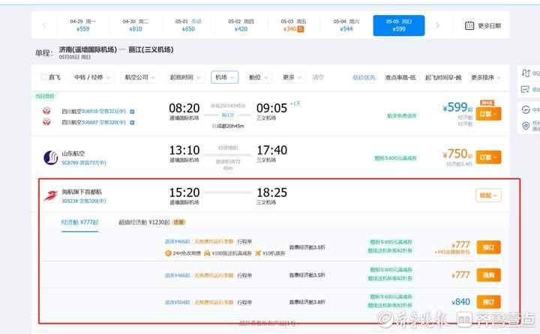Go to previous dates with left arrow
This screenshot has width=540, height=334.
point(44,25)
